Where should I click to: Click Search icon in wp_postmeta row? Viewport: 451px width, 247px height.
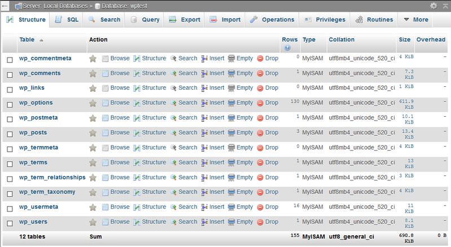(x=173, y=118)
